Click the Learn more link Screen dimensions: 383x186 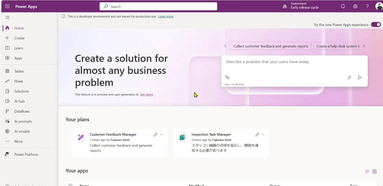click(166, 16)
